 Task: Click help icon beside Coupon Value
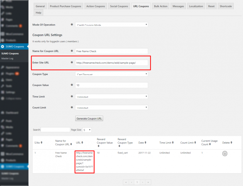point(72,85)
